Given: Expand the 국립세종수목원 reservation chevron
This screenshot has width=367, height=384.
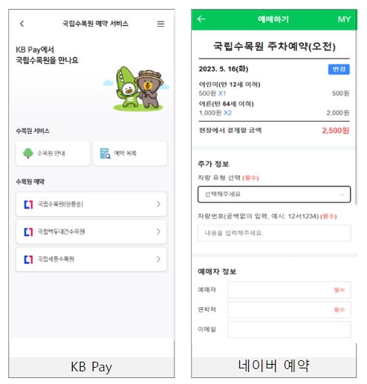Looking at the screenshot, I should (x=158, y=259).
